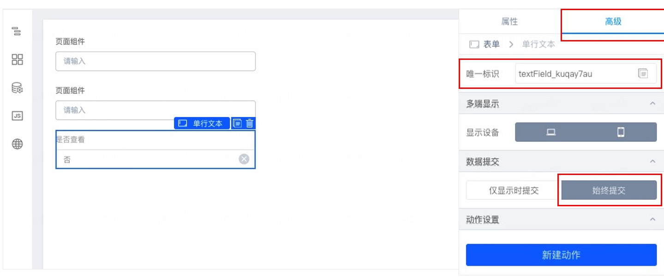This screenshot has width=664, height=280.
Task: Switch to the 属性 tab
Action: coord(510,21)
